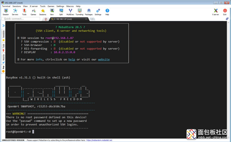Click the root@192.168.1.87 session text

click(x=59, y=38)
